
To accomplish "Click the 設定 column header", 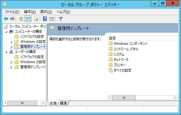I will point(143,38).
